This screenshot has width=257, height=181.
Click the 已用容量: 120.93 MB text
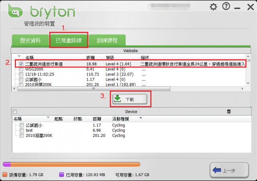pos(86,175)
